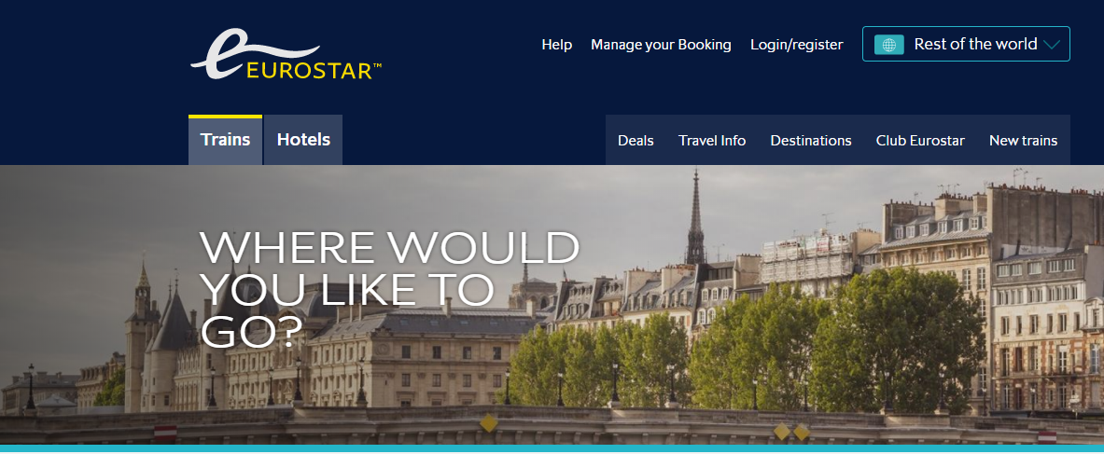Open the New trains menu item
1104x454 pixels.
[1023, 141]
